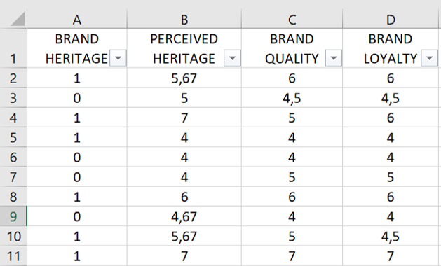Select cell C10 with value 5
This screenshot has height=266, width=441.
point(292,236)
